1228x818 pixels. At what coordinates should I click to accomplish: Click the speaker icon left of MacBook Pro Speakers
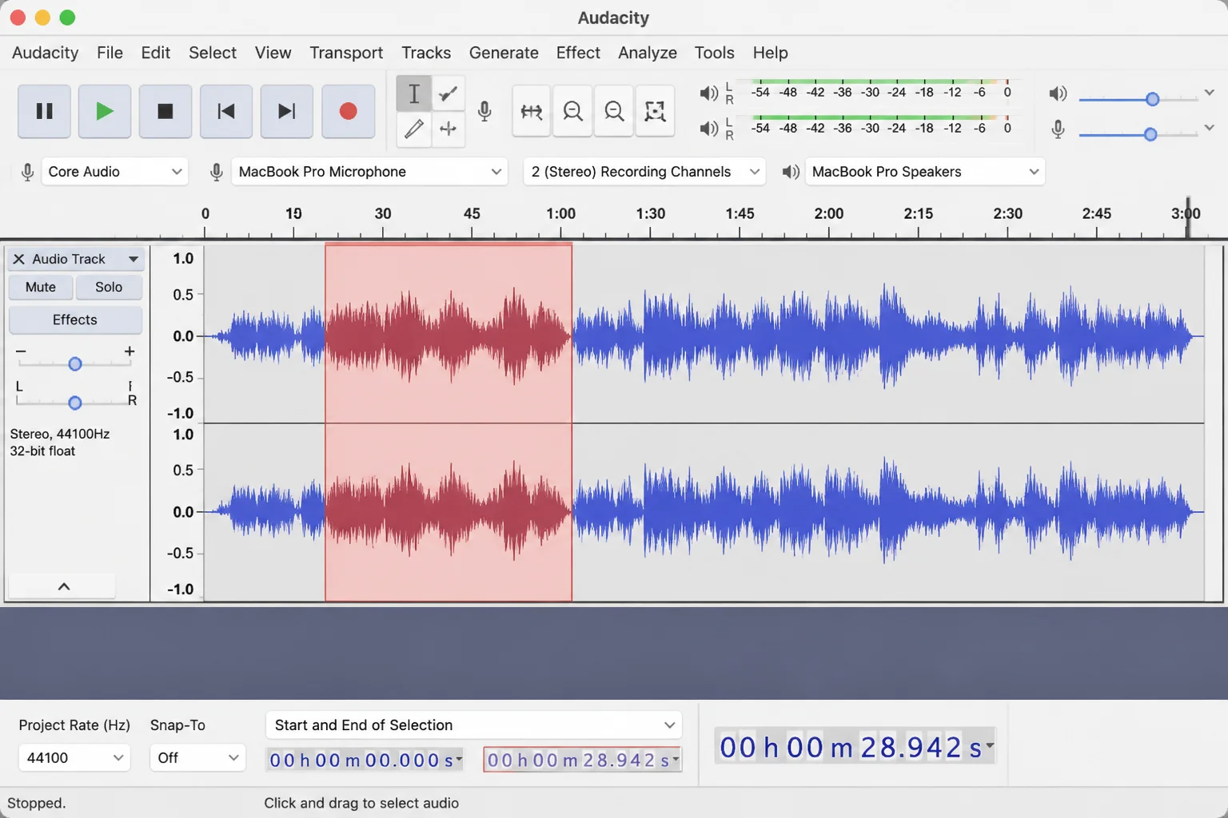(x=791, y=172)
